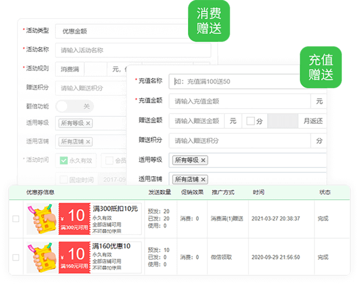Image resolution: width=359 pixels, height=284 pixels.
Task: Check the 会员 checkbox in 活动时间
Action: (x=109, y=160)
